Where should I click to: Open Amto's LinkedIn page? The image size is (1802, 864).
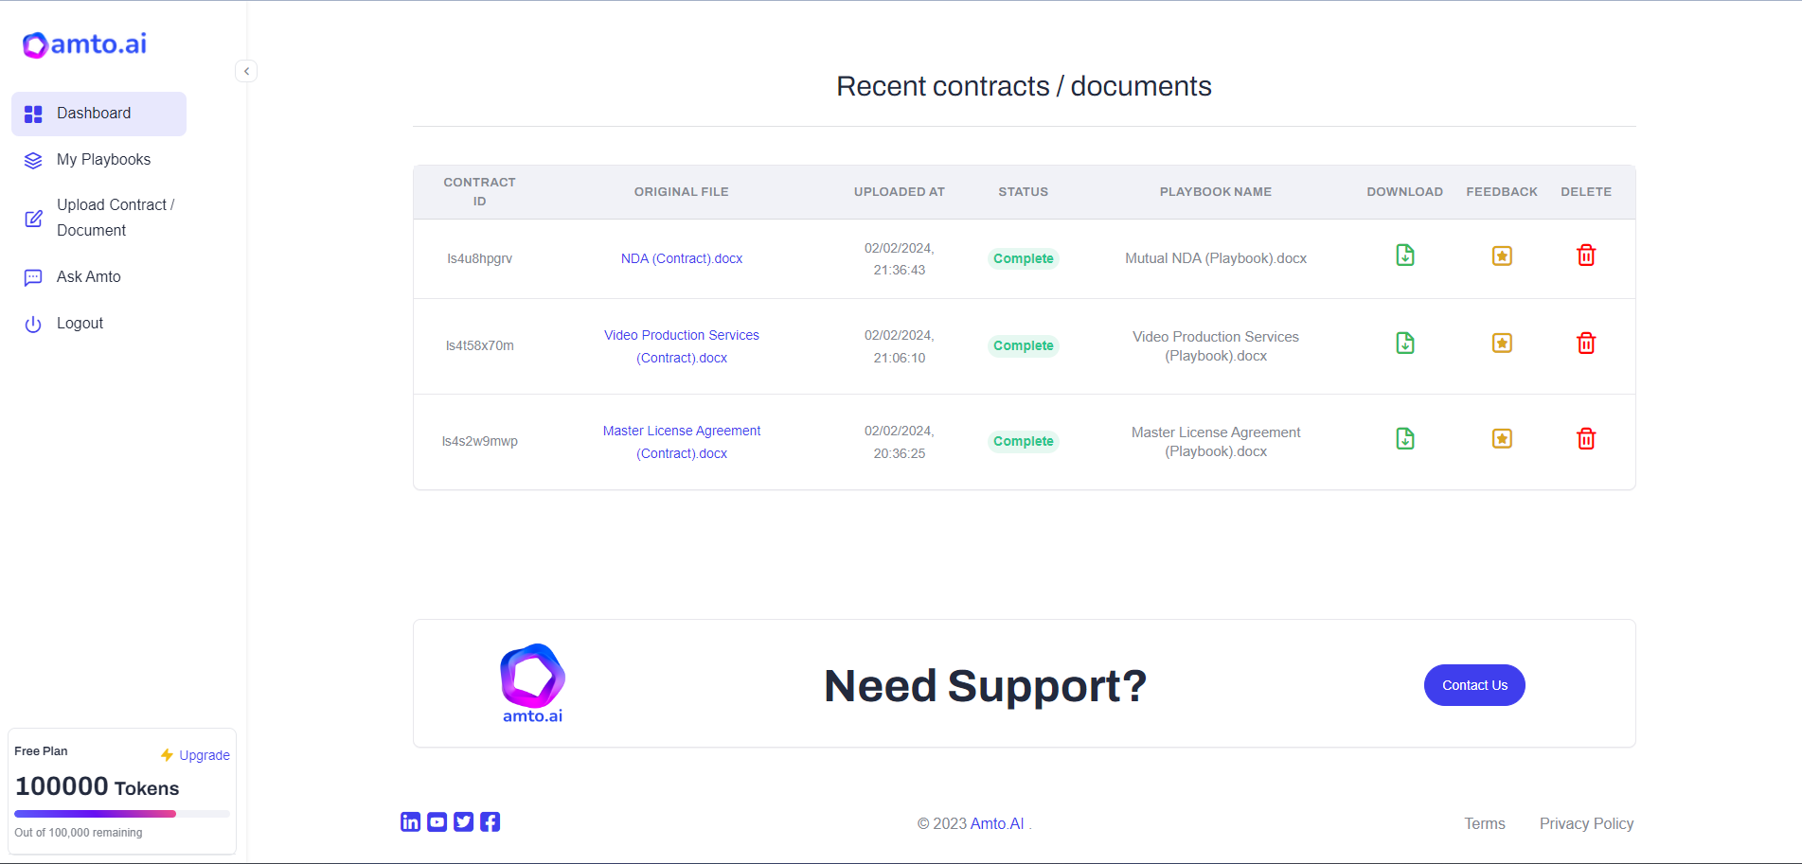click(410, 821)
